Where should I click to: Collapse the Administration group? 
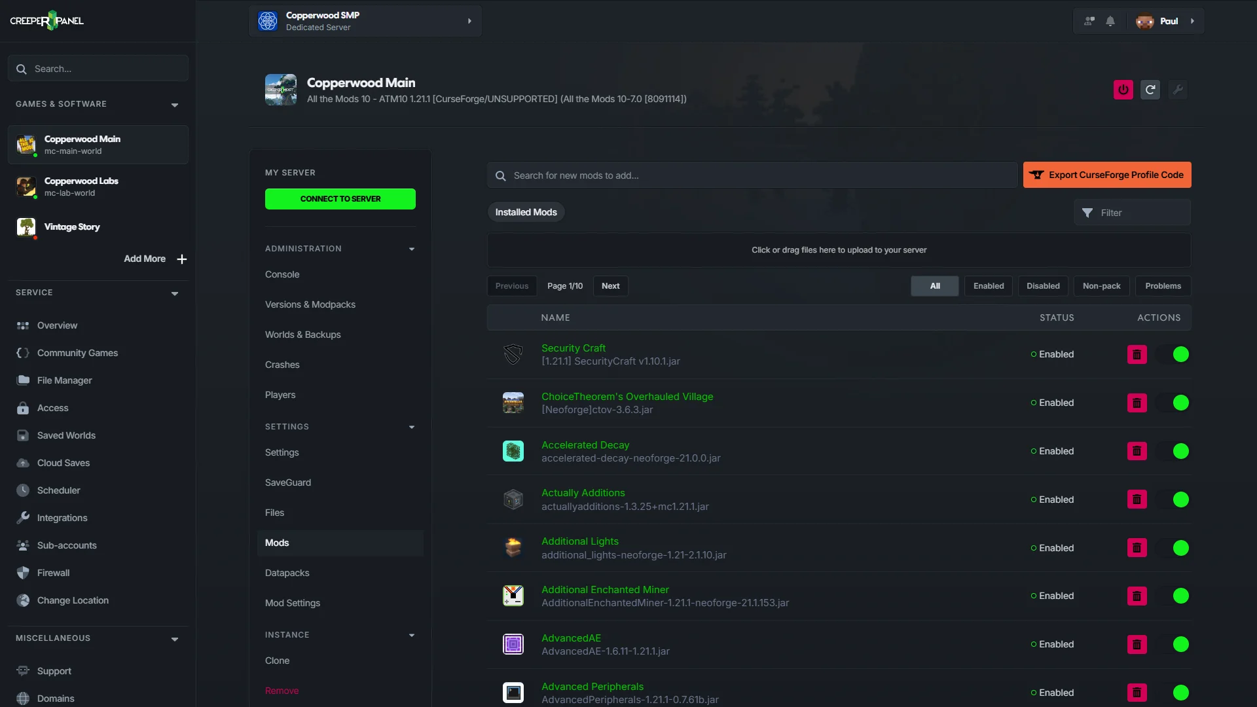click(412, 249)
